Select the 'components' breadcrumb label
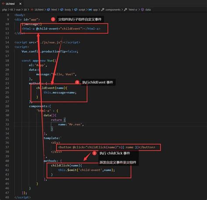This screenshot has width=207, height=200. point(113,10)
